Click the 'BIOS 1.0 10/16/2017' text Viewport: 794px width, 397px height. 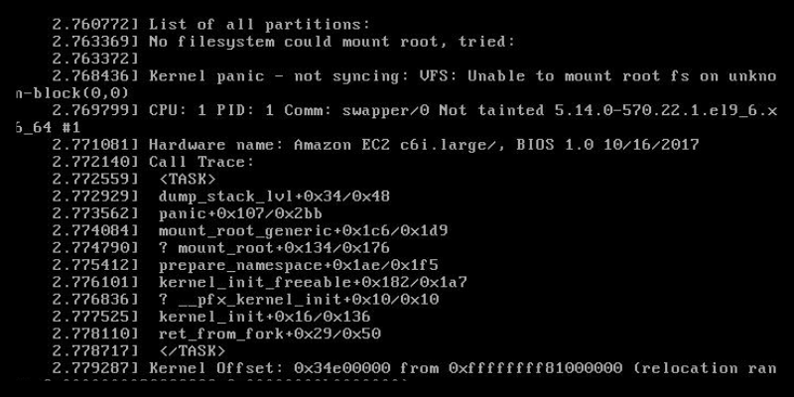[x=607, y=145]
